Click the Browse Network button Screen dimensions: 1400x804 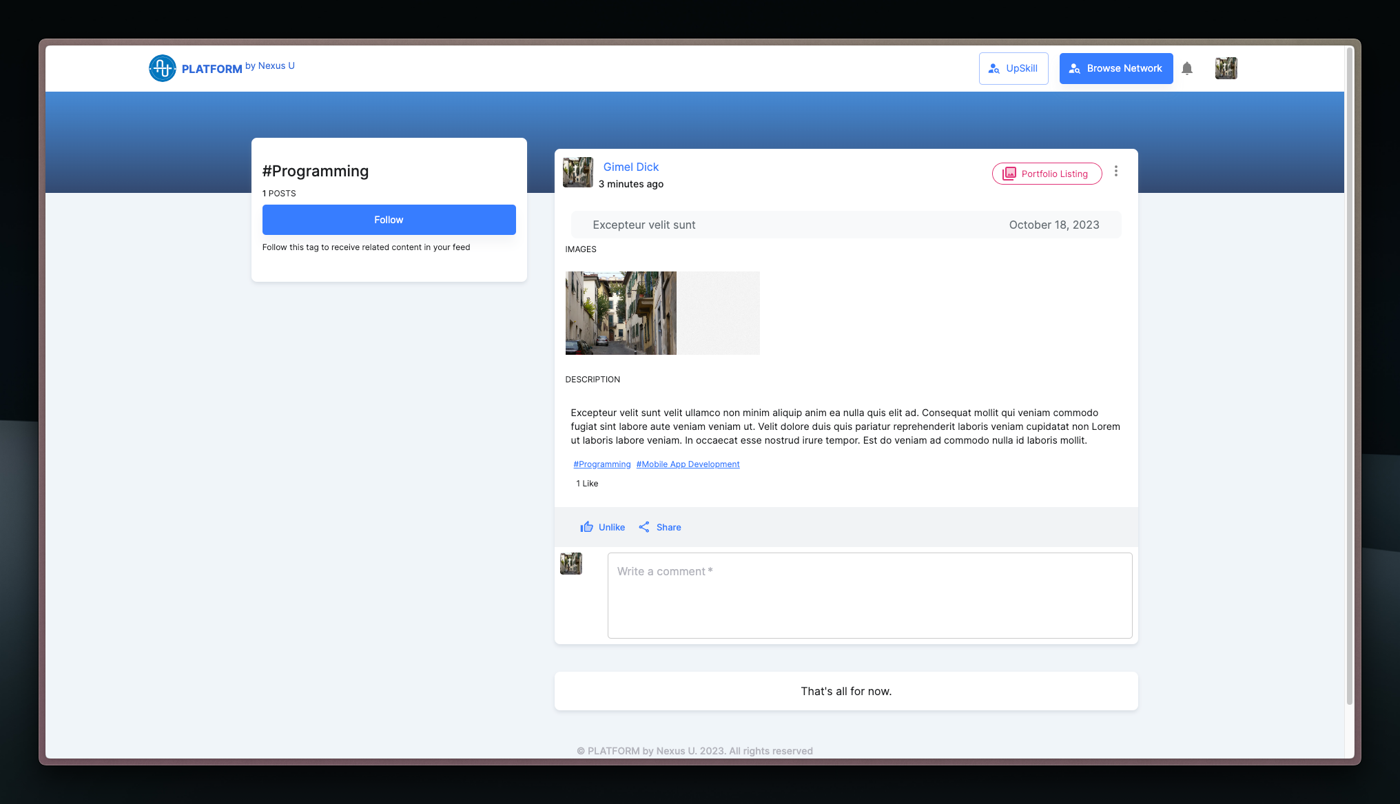point(1115,68)
